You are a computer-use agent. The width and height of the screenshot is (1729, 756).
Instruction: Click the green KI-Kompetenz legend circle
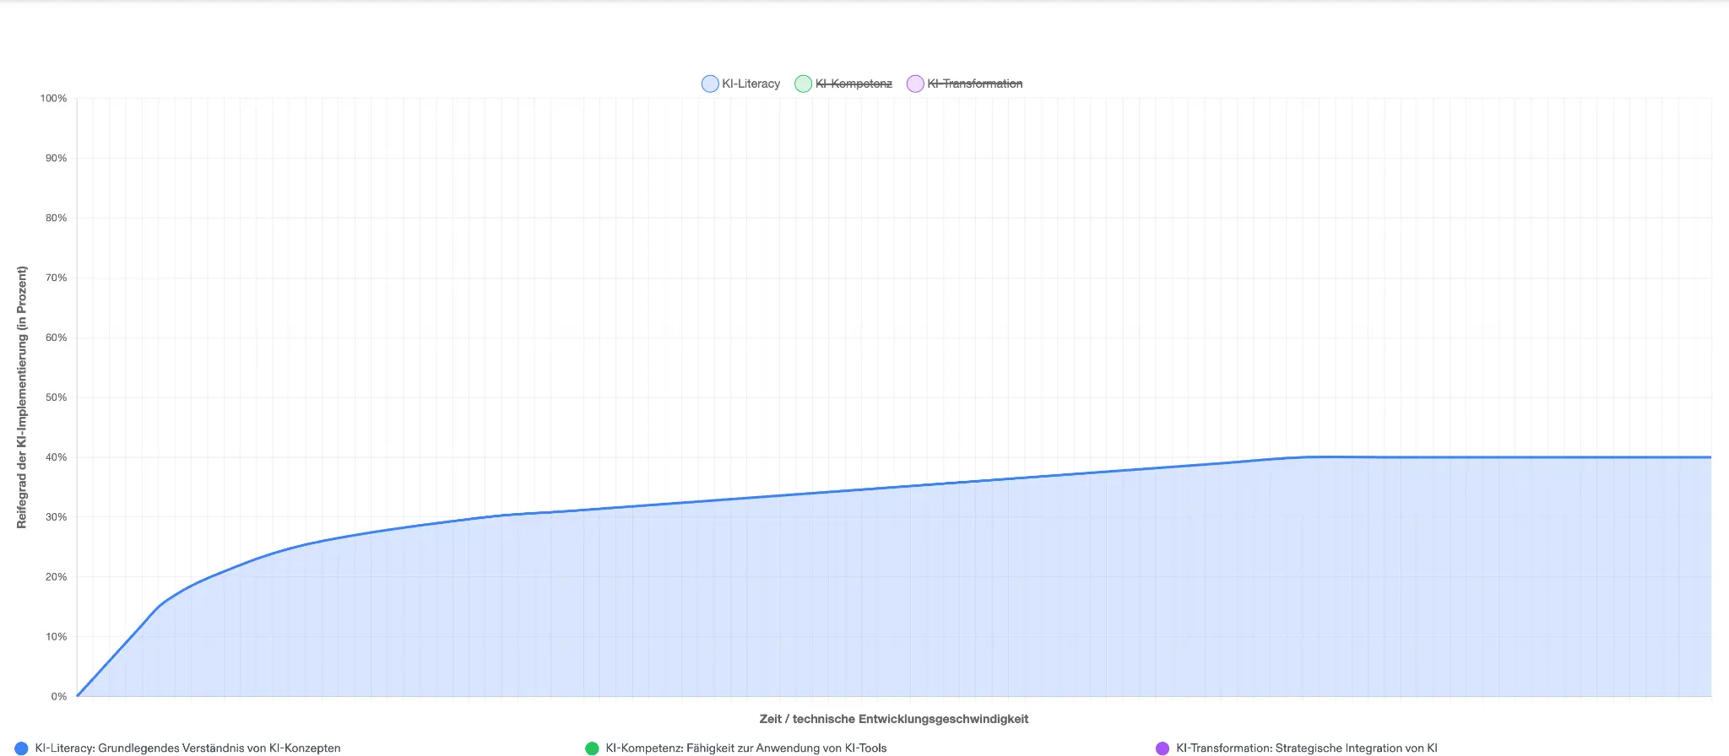(x=803, y=84)
